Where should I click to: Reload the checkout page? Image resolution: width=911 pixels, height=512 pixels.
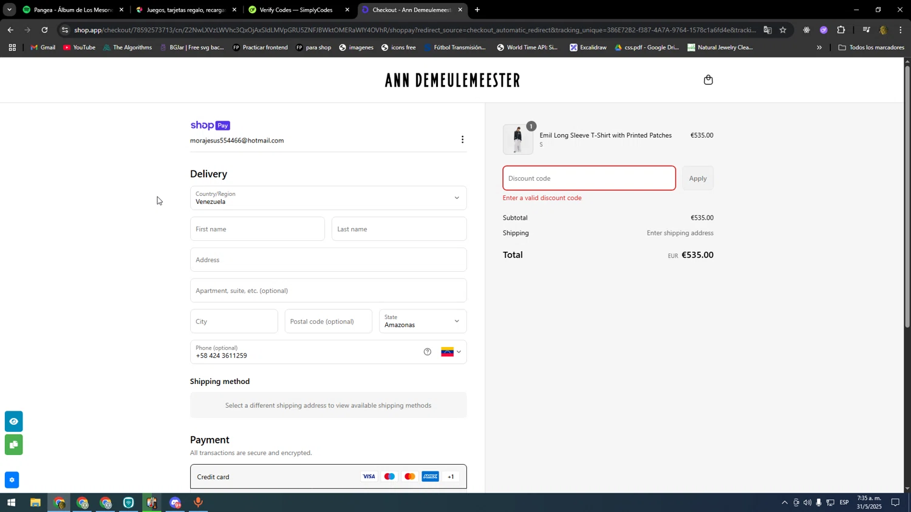(x=44, y=30)
